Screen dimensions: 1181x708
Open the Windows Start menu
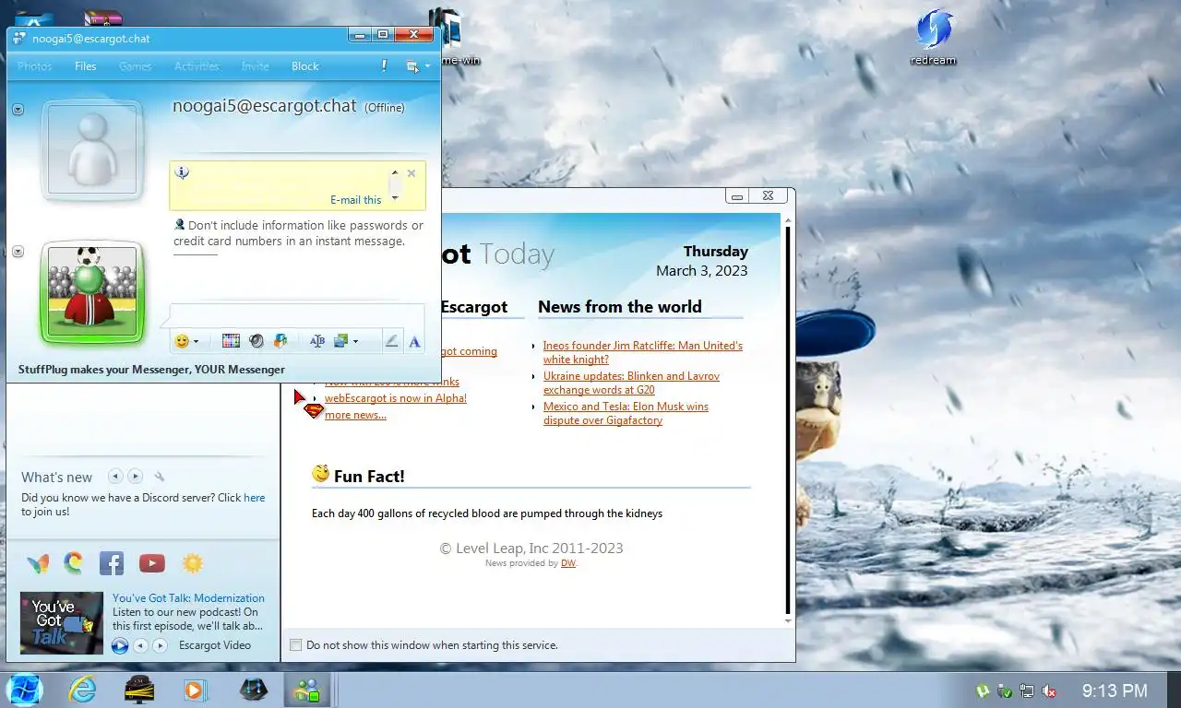click(x=24, y=690)
